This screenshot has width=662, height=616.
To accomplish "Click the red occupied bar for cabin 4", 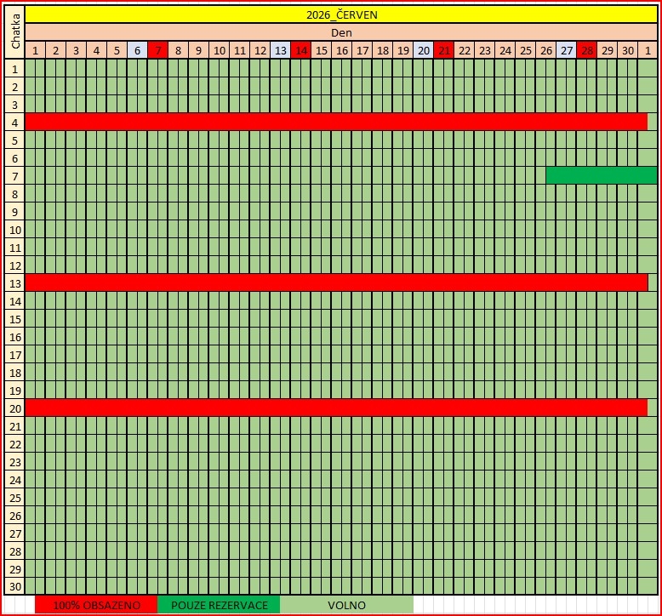I will [336, 122].
